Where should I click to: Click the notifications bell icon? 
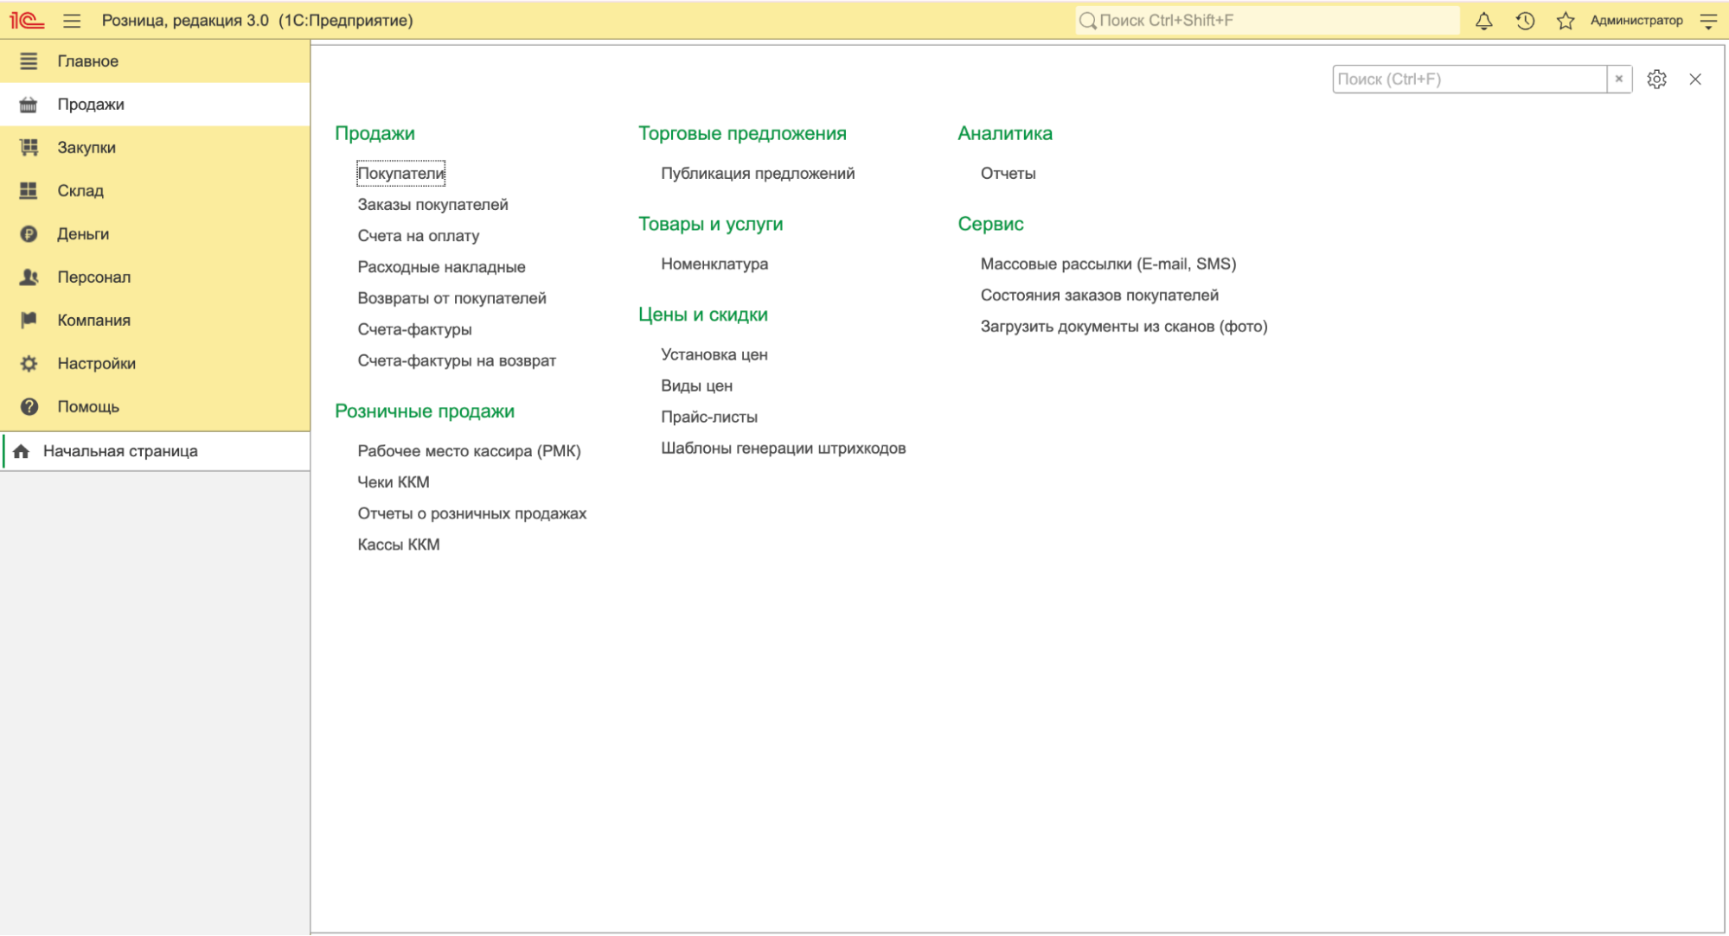(1483, 21)
